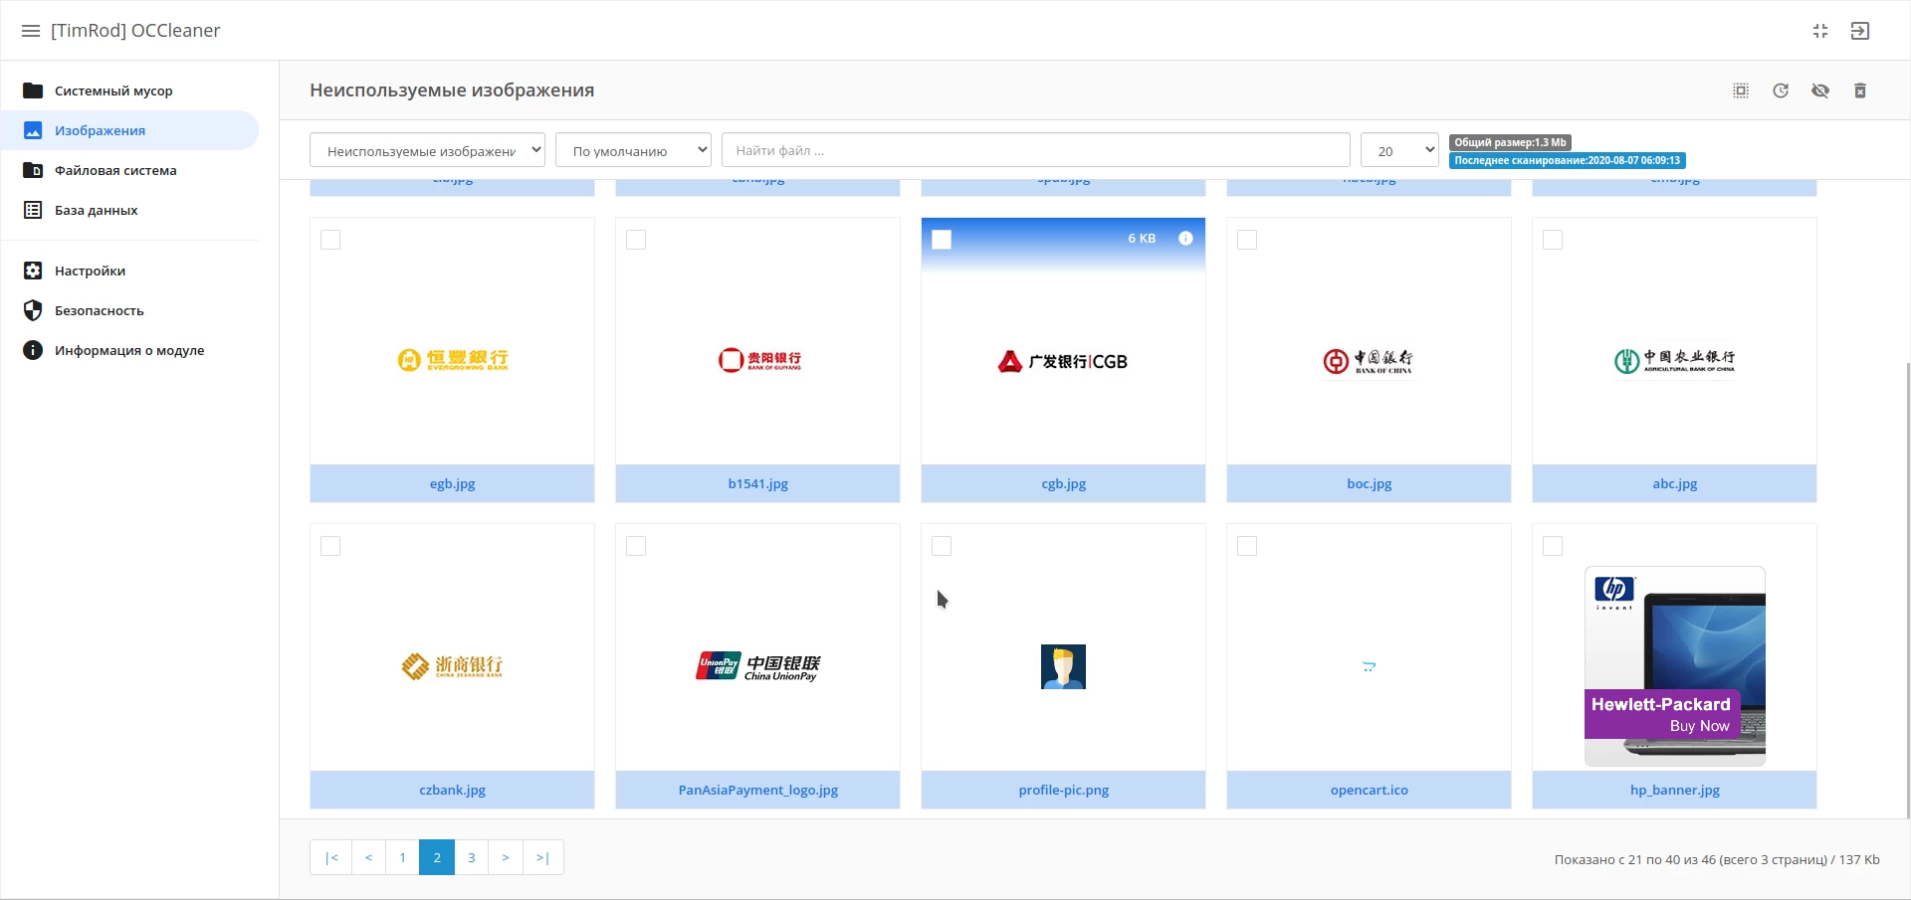The width and height of the screenshot is (1911, 900).
Task: Open the Неиспользуемые изображения filter dropdown
Action: pyautogui.click(x=427, y=150)
